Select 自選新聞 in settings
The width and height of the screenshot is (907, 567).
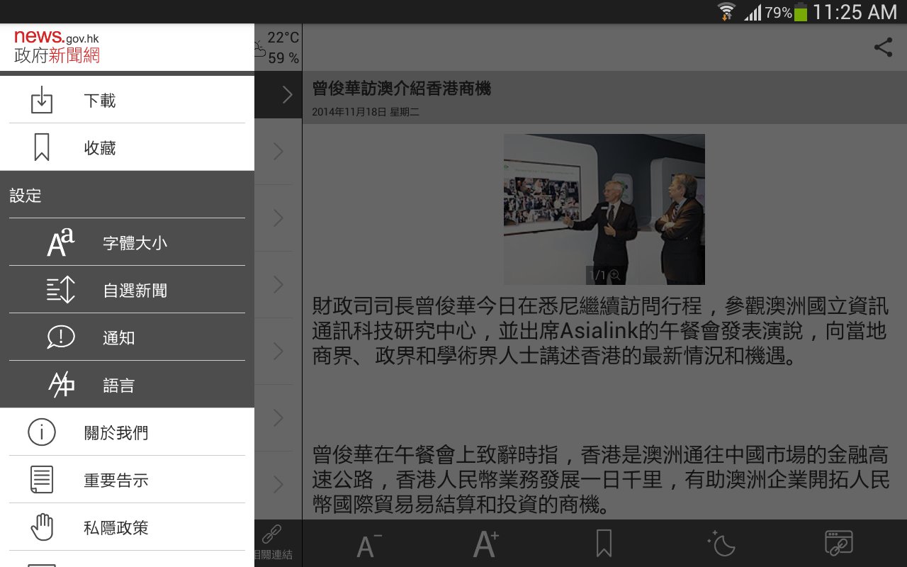[127, 290]
